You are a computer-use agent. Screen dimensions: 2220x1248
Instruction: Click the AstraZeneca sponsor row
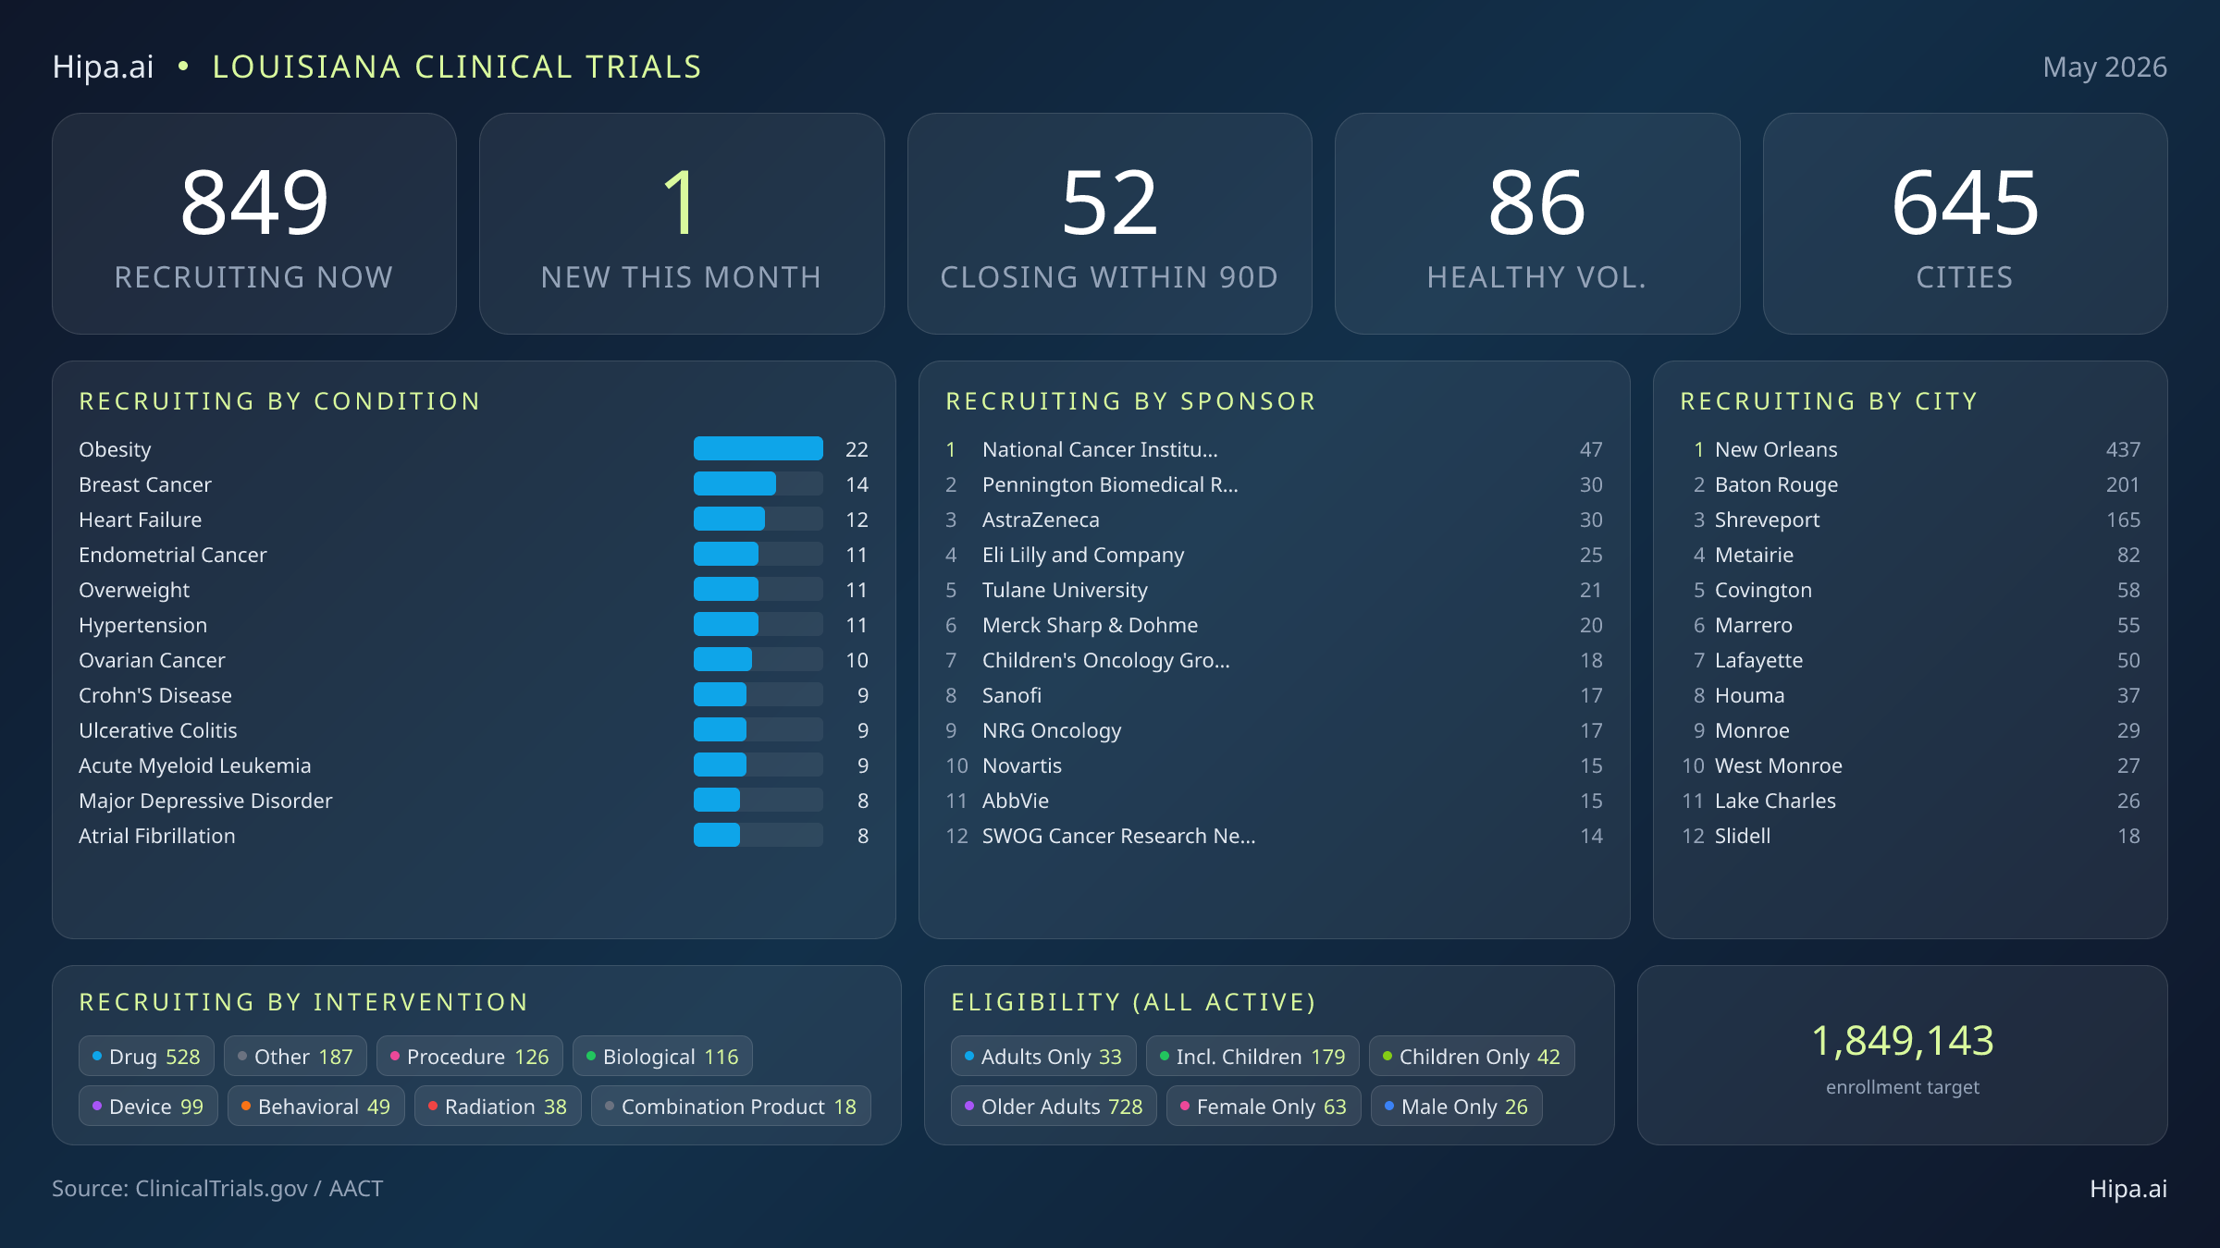pyautogui.click(x=1274, y=520)
